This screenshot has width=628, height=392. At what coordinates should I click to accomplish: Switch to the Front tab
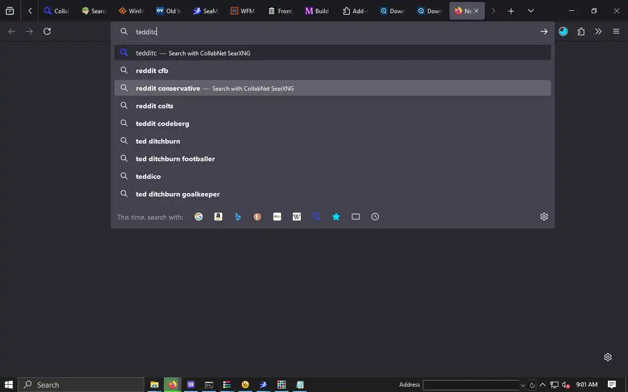point(281,11)
